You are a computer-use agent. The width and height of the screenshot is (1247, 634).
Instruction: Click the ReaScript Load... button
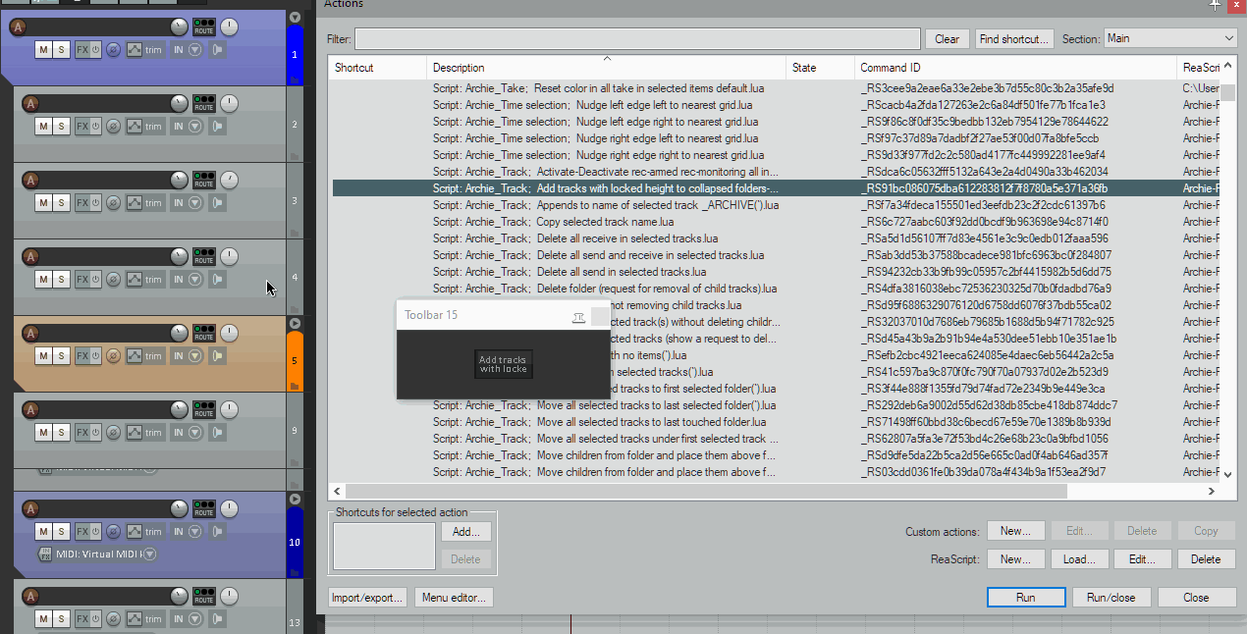(x=1080, y=558)
